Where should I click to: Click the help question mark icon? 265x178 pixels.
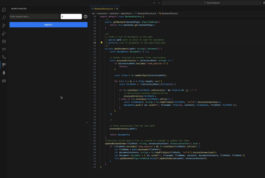coord(85,17)
